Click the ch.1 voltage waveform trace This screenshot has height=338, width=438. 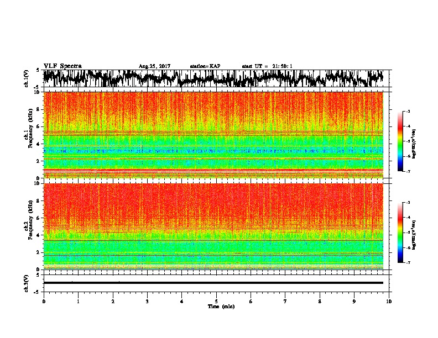pyautogui.click(x=213, y=78)
